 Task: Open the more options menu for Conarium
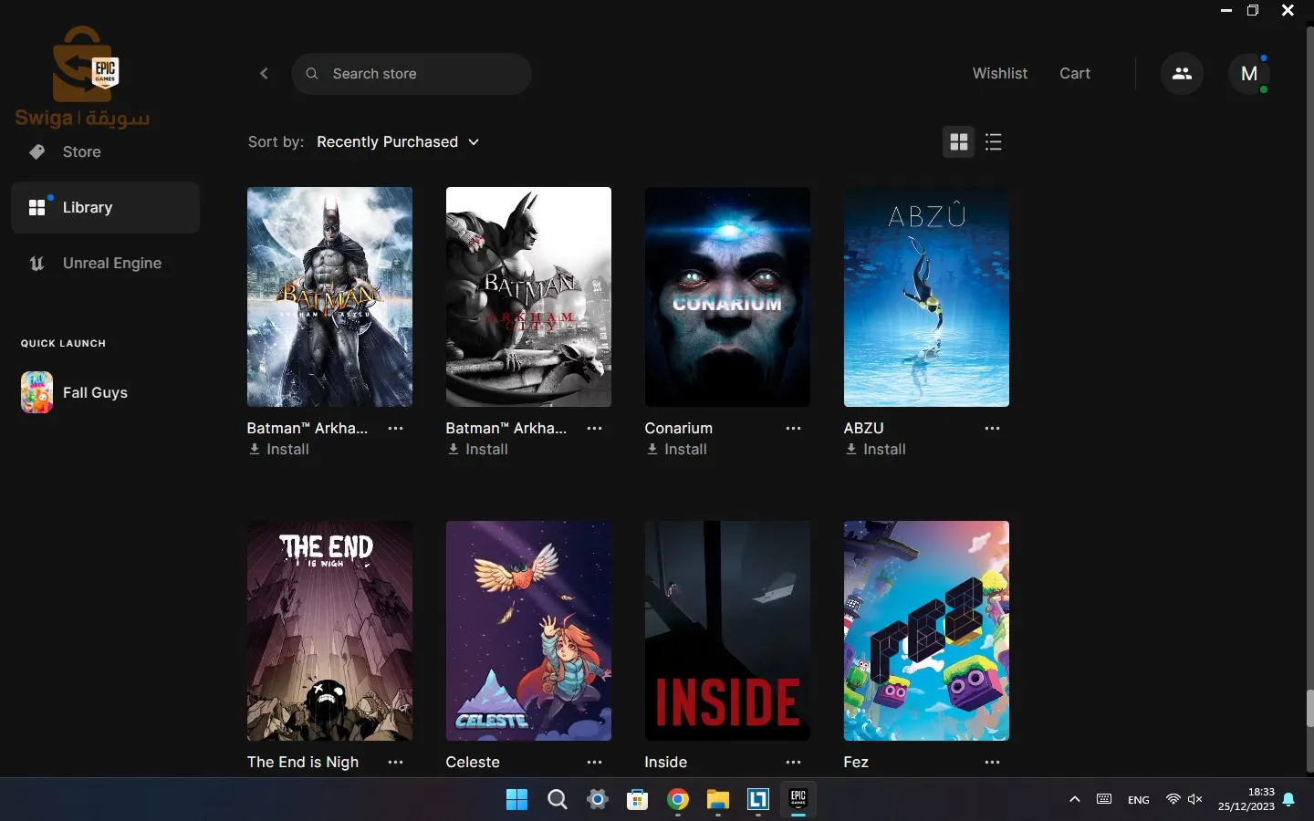(793, 428)
